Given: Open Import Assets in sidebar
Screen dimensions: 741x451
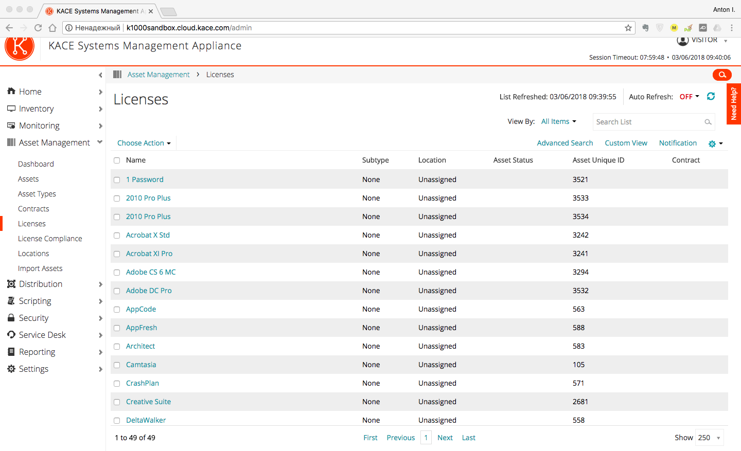Looking at the screenshot, I should click(x=40, y=268).
